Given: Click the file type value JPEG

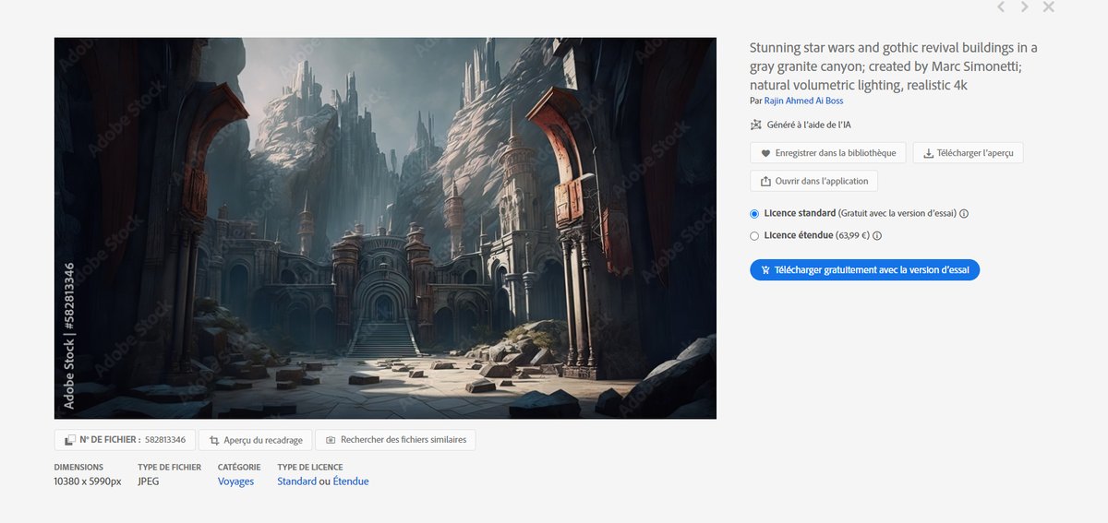Looking at the screenshot, I should 148,481.
